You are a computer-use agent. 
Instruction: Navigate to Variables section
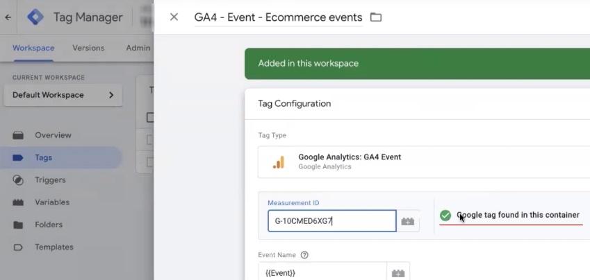[x=52, y=202]
